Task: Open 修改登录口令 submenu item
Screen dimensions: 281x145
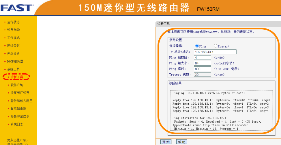Action: 20,117
